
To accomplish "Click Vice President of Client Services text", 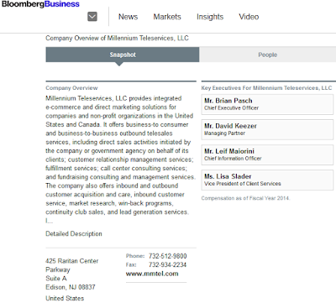I will tap(243, 184).
